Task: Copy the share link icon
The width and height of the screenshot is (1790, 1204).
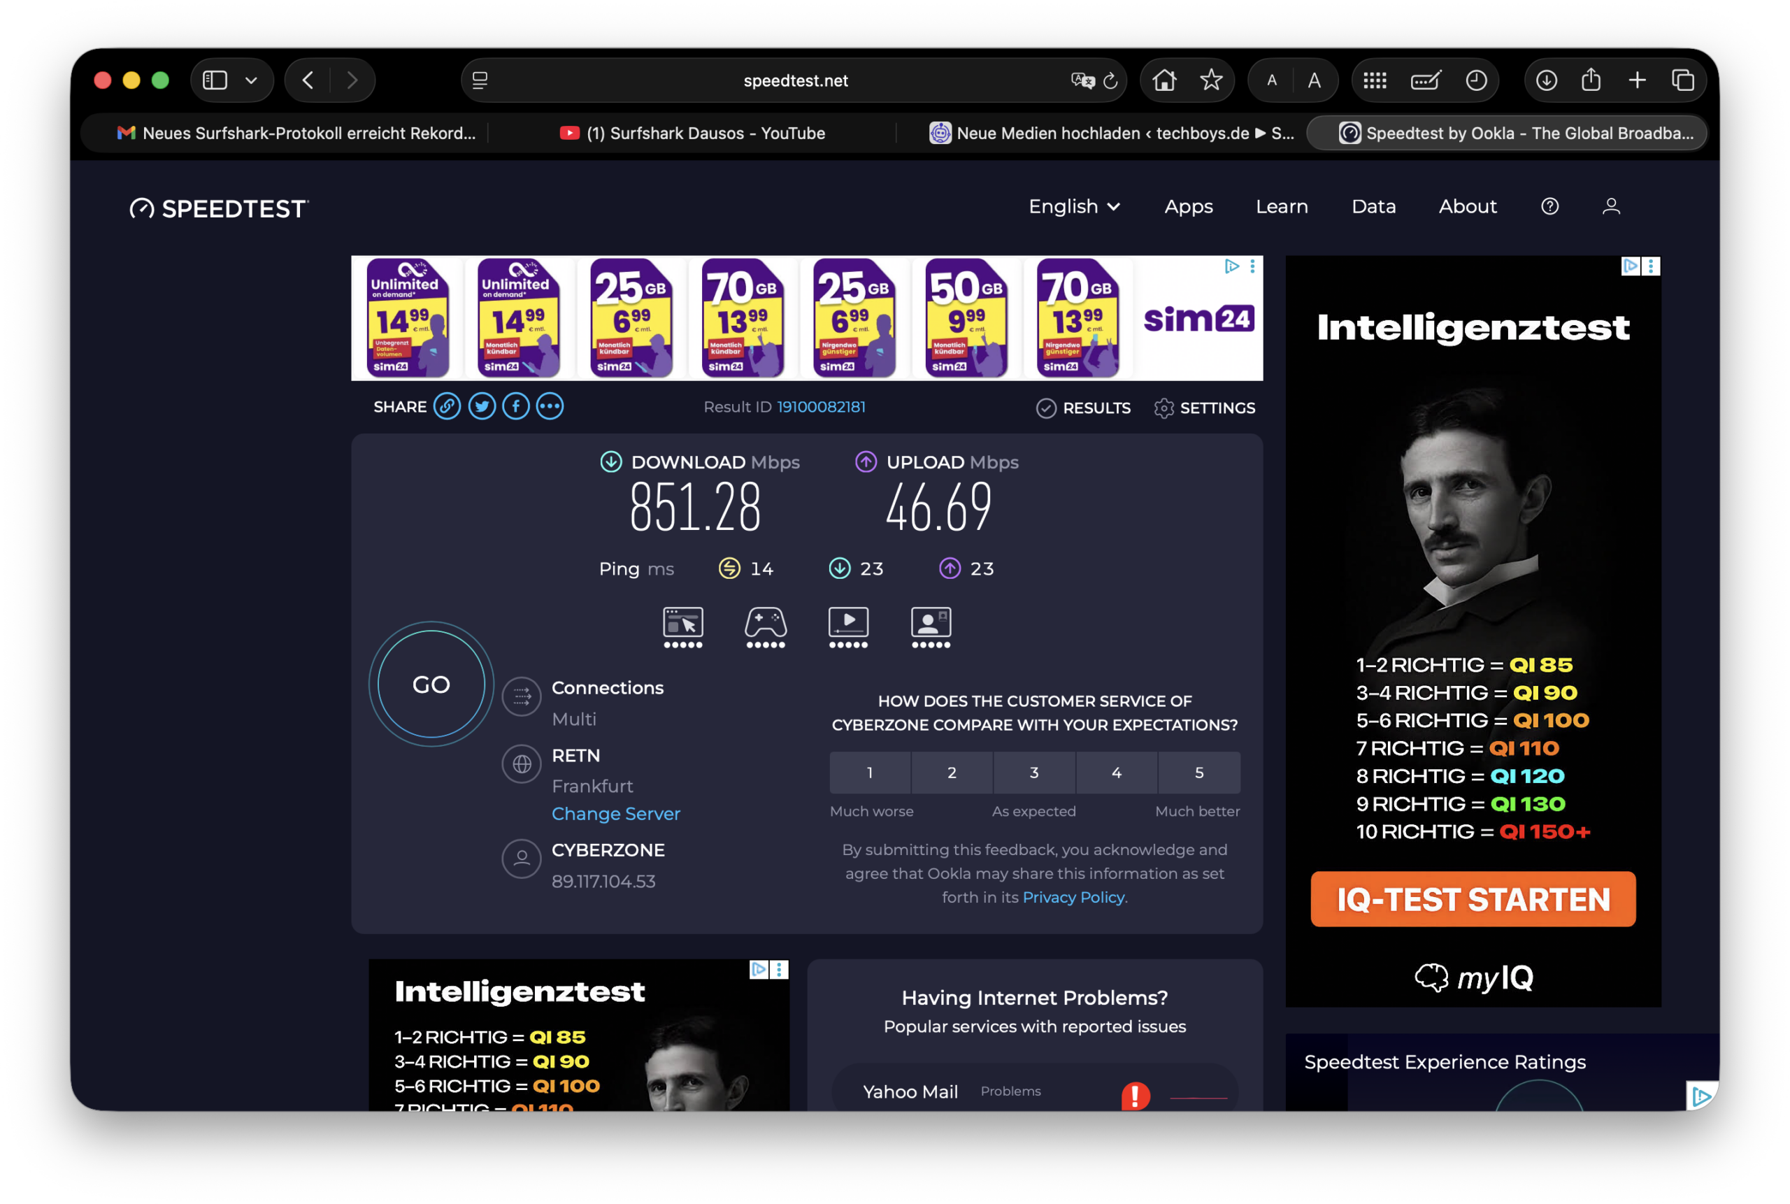Action: tap(447, 406)
